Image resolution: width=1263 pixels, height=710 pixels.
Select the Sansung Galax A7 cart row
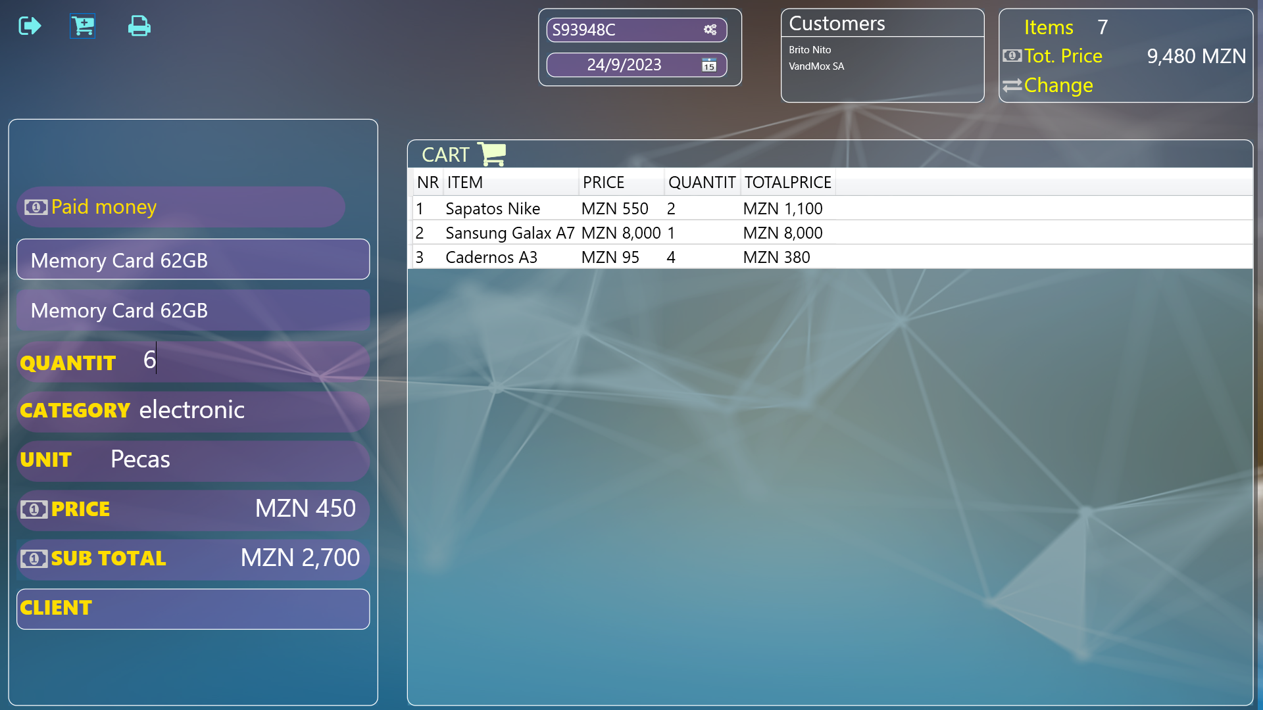[x=510, y=233]
